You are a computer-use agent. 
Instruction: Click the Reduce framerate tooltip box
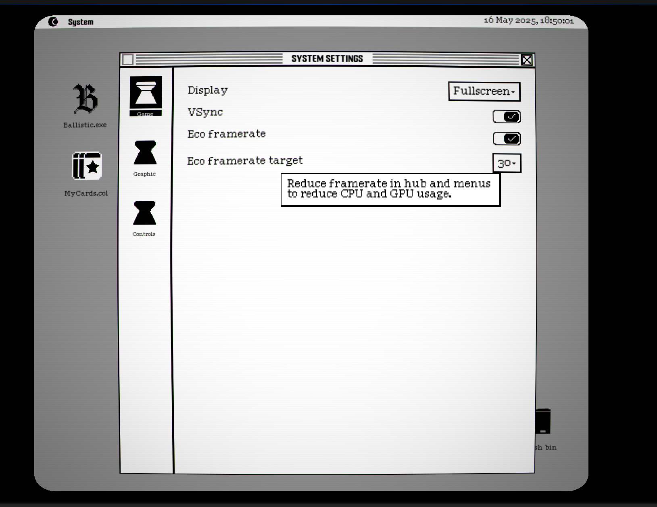click(x=390, y=189)
